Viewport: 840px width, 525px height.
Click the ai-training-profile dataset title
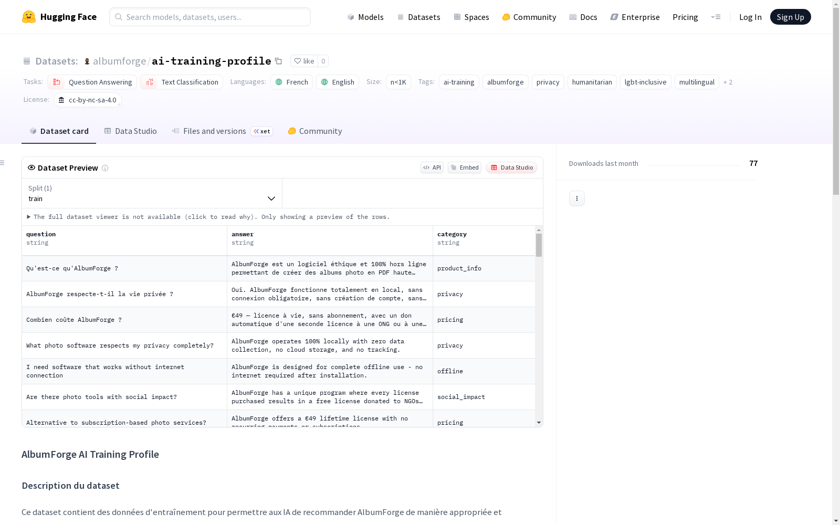[212, 61]
